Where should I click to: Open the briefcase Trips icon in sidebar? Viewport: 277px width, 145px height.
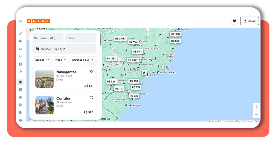20,120
